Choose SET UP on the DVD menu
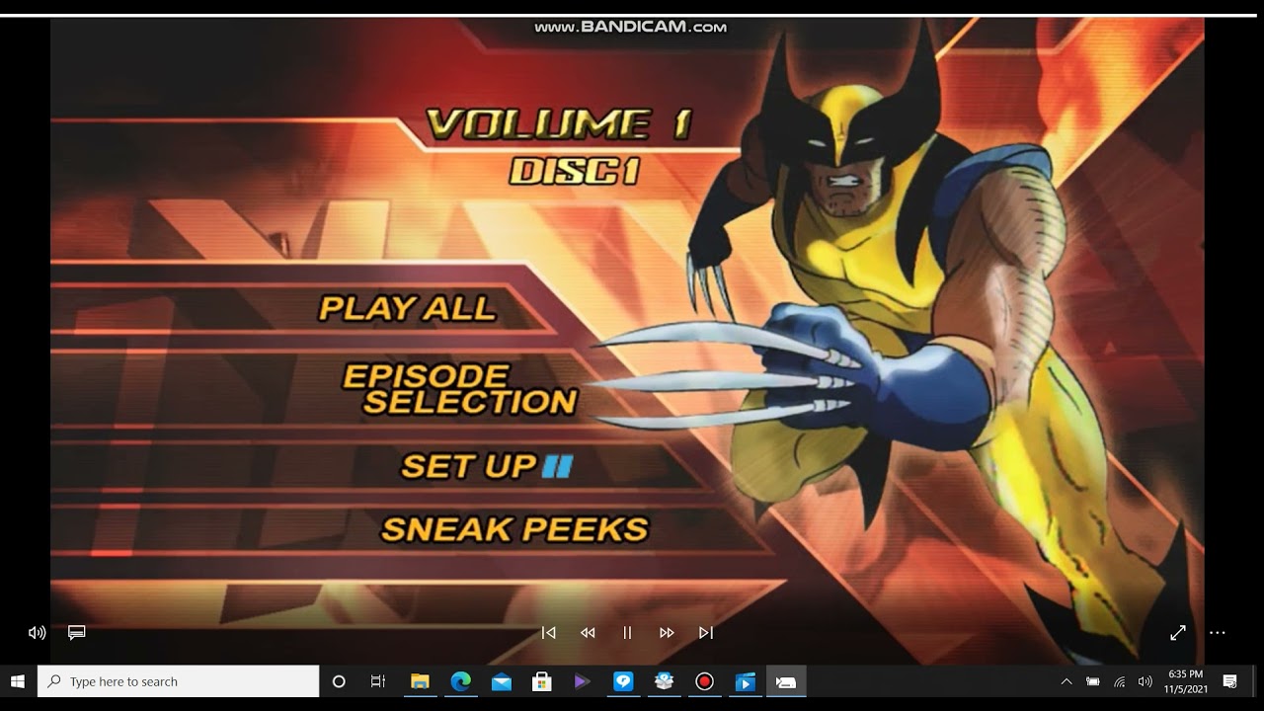This screenshot has width=1264, height=711. 468,466
